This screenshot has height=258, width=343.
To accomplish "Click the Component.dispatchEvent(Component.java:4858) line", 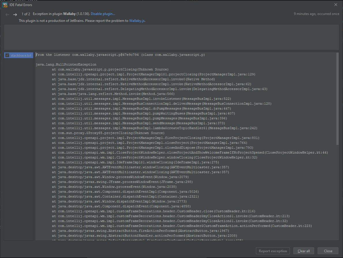I will 121,206.
